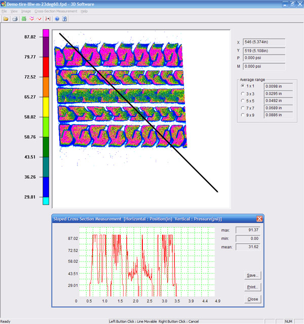The width and height of the screenshot is (304, 324).
Task: Click the mean value field 31.62
Action: [x=248, y=247]
